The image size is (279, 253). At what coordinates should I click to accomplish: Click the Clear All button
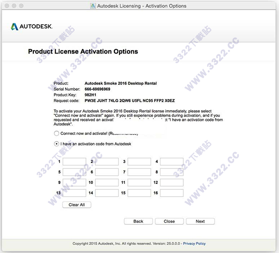[x=77, y=205]
